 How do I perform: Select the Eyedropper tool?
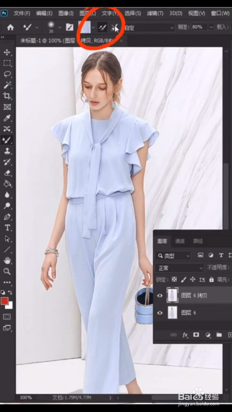[x=7, y=118]
